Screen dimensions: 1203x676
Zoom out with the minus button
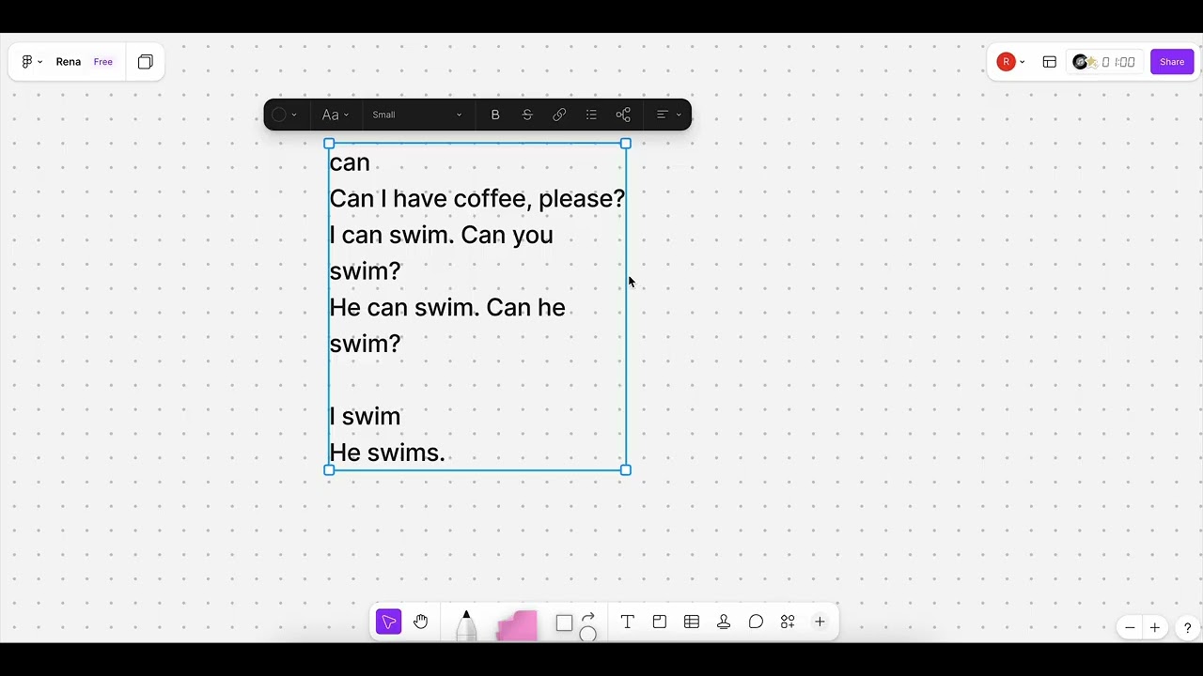(1130, 628)
